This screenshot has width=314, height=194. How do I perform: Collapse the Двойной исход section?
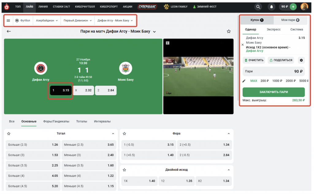[x=229, y=170]
